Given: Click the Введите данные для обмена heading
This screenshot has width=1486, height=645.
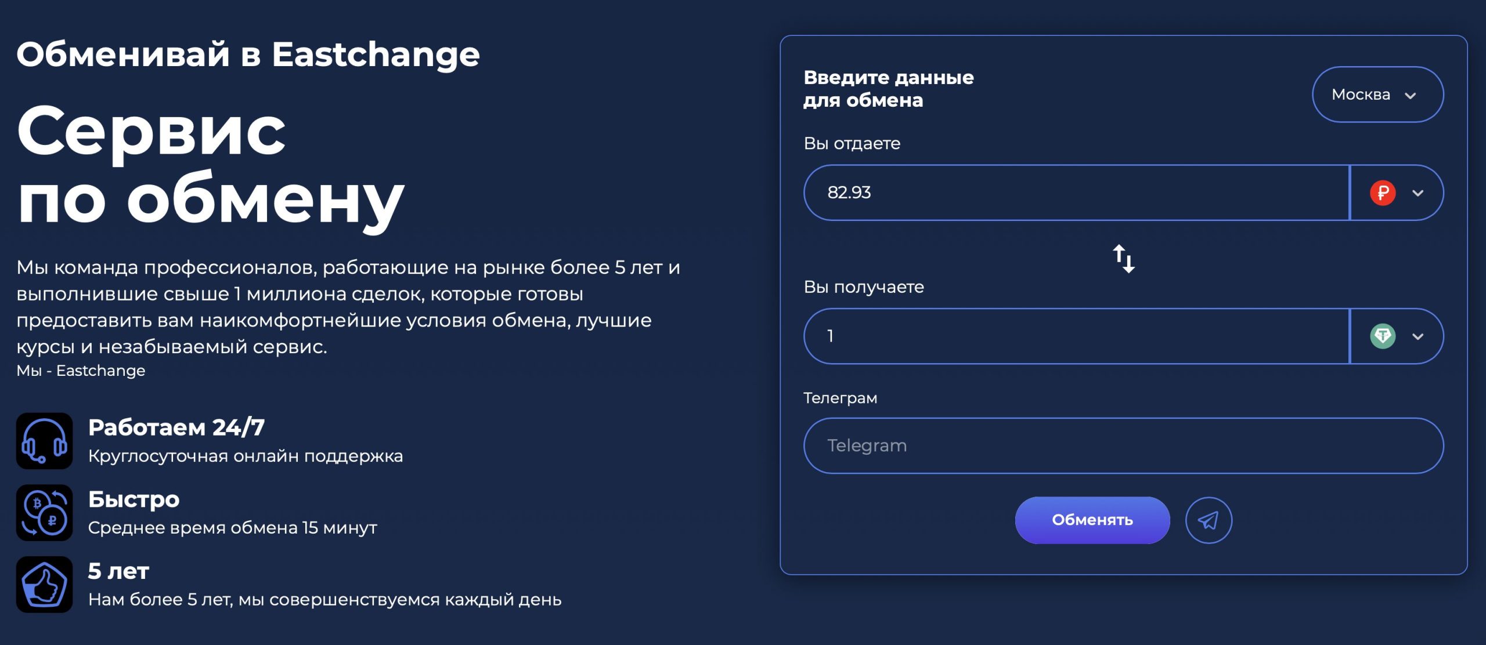Looking at the screenshot, I should pos(888,89).
